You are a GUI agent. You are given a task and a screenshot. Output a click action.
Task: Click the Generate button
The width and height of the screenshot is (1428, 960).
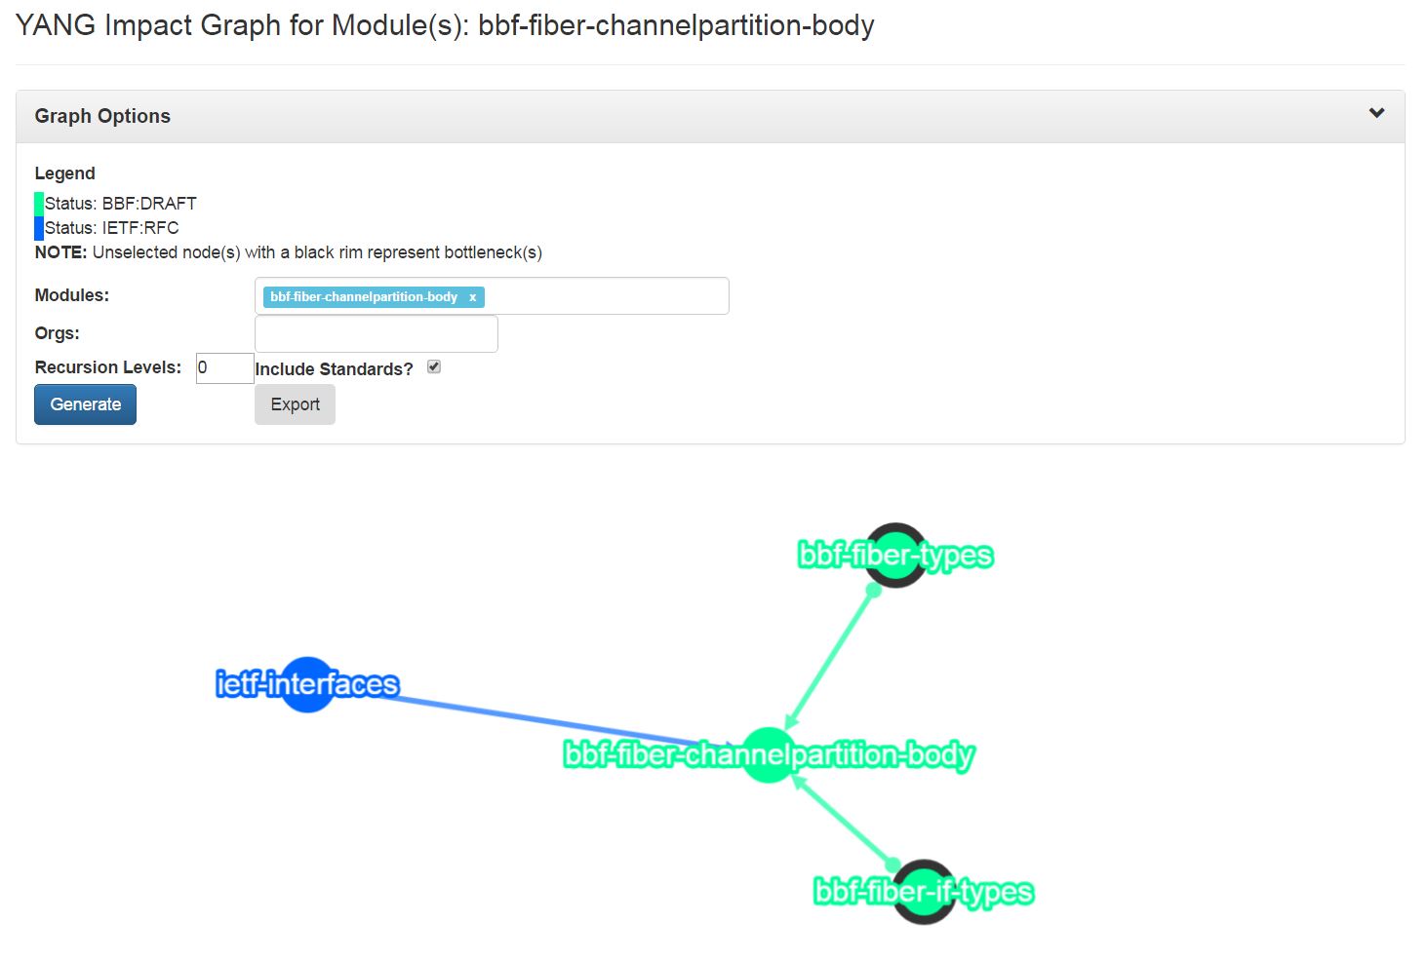point(85,404)
